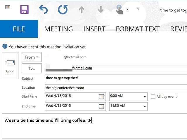Send the meeting invitation
This screenshot has height=140, width=187.
pyautogui.click(x=10, y=66)
